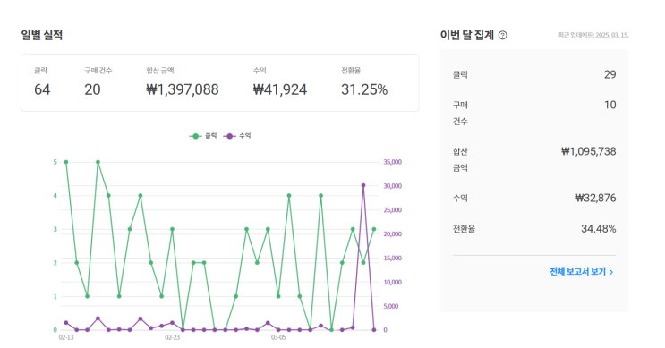Toggle the green 클릭 series in chart legend

203,136
